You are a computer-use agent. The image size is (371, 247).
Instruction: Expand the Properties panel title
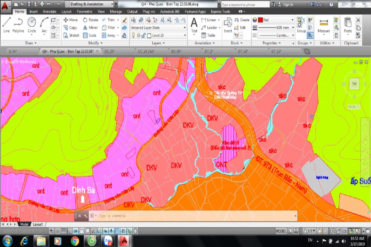(271, 43)
